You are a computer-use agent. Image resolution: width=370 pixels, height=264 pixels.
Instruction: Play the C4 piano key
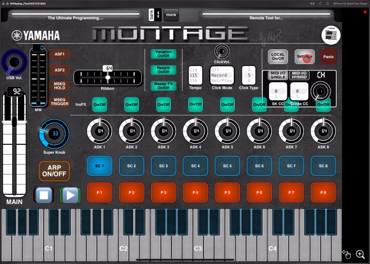(273, 248)
